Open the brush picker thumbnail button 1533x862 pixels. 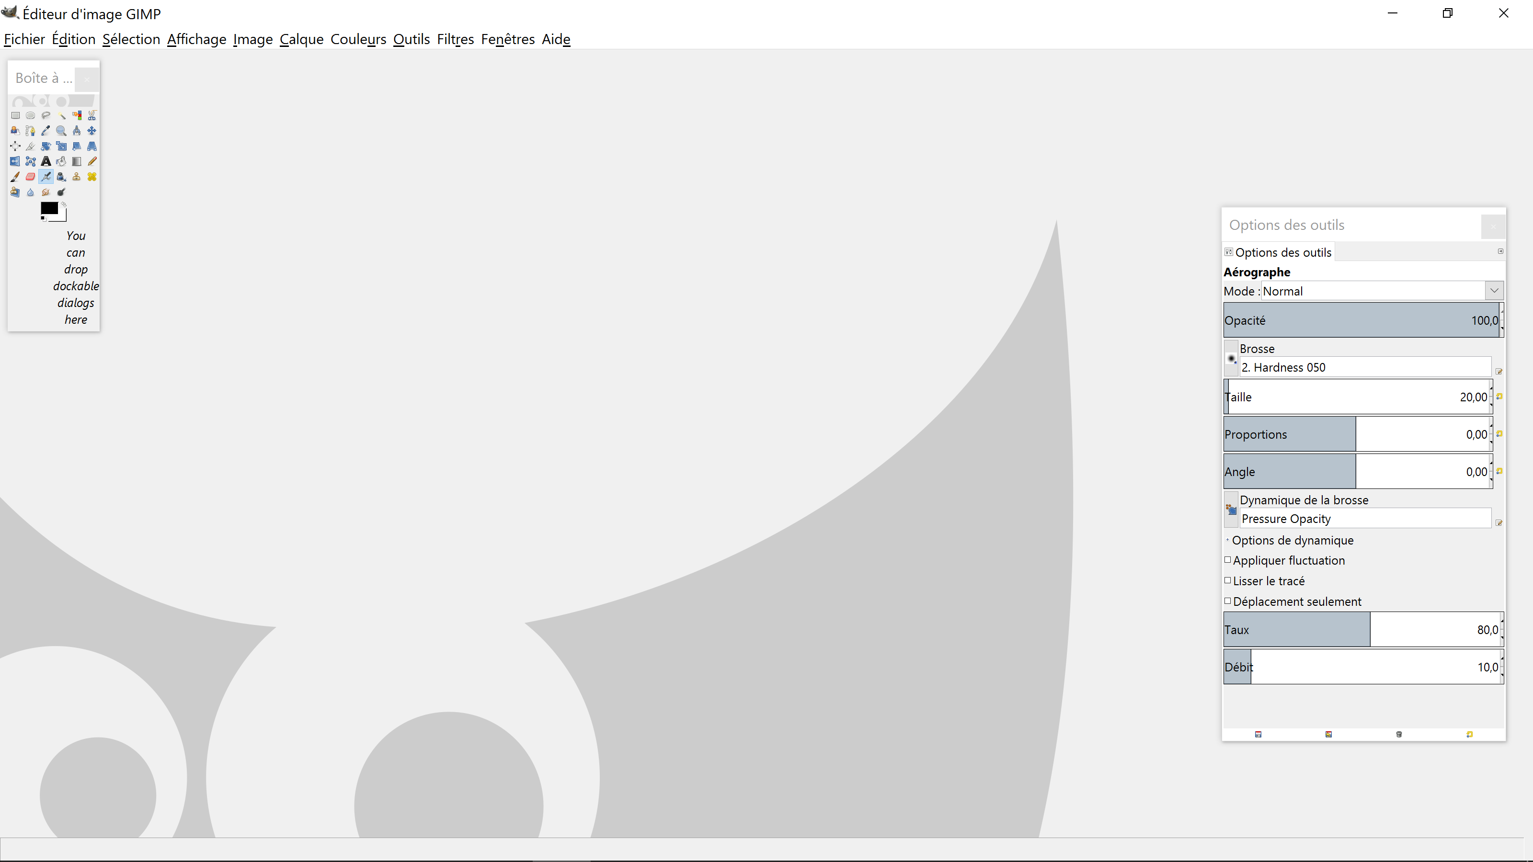click(x=1231, y=359)
